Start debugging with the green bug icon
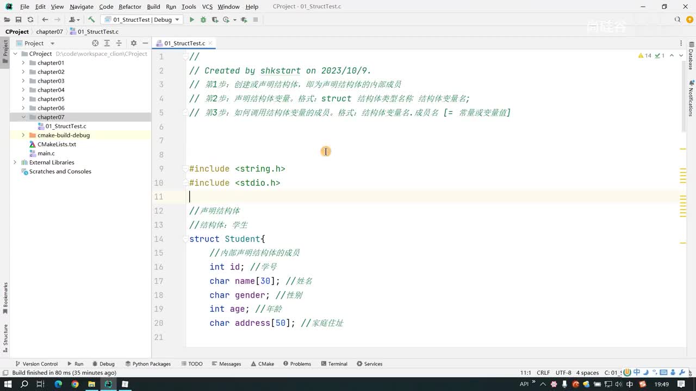This screenshot has width=696, height=391. 203,20
